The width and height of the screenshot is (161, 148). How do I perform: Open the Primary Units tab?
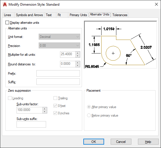[78, 15]
